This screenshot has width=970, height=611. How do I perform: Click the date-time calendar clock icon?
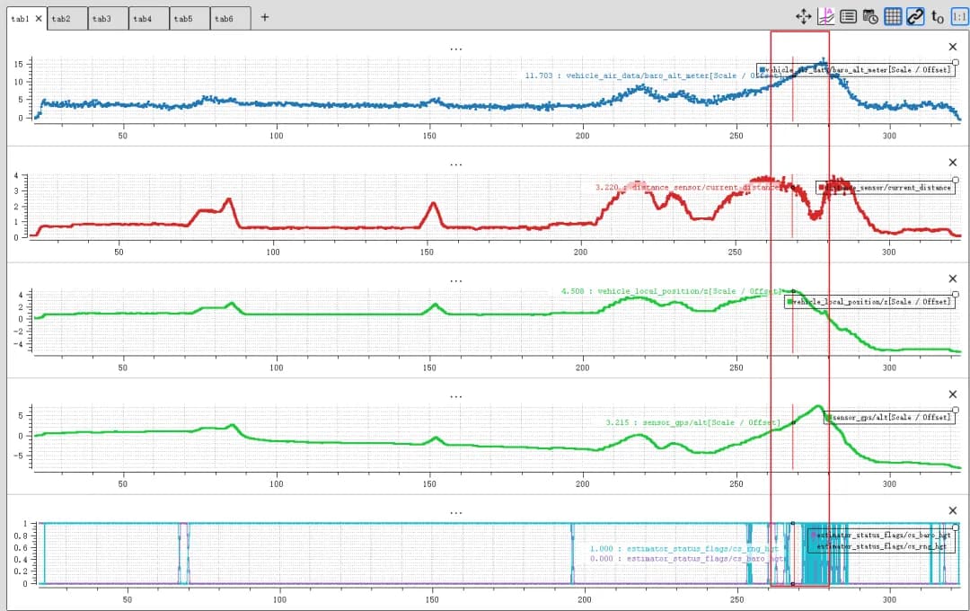tap(870, 17)
